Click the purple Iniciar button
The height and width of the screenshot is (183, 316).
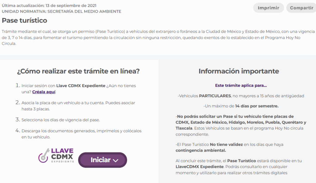[102, 160]
